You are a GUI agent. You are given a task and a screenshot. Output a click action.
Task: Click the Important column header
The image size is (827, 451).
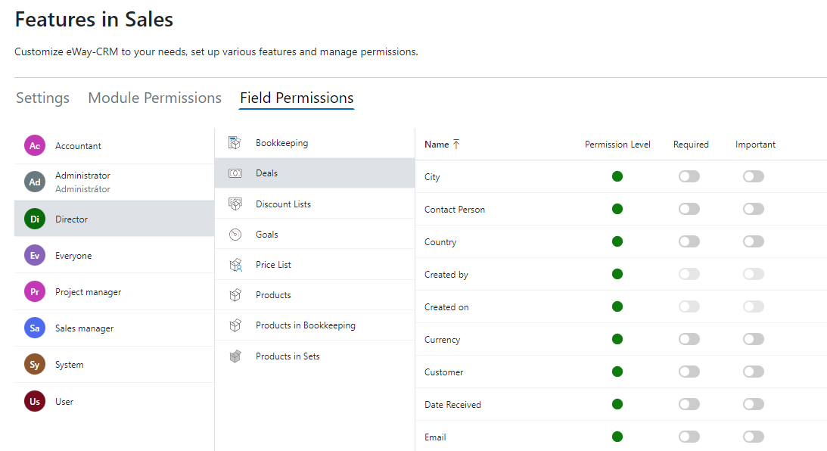[755, 145]
